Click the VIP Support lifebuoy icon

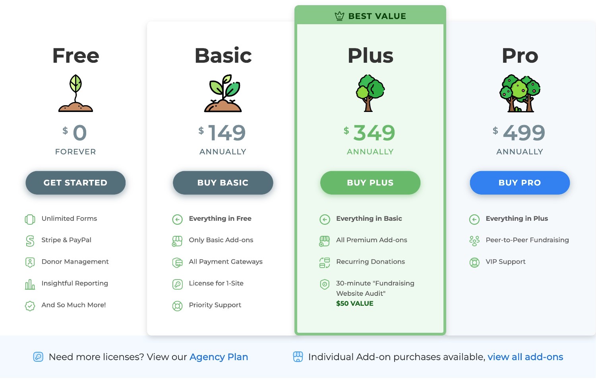click(x=474, y=262)
